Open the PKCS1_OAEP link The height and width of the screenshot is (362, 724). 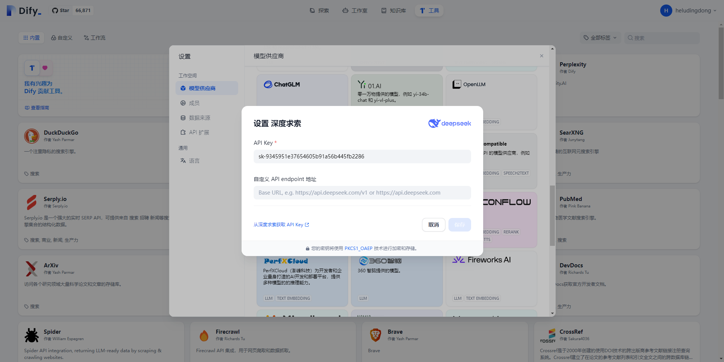358,248
